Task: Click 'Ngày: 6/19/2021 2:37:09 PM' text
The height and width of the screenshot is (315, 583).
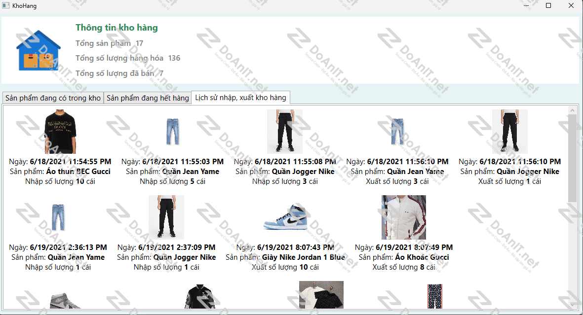Action: click(166, 247)
